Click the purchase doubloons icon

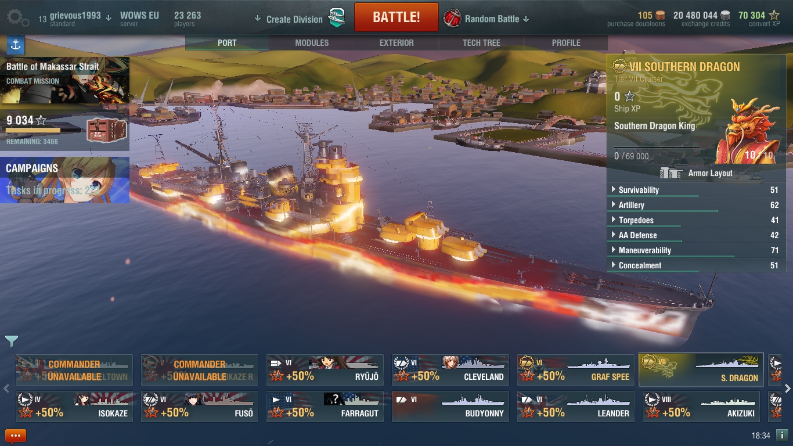[x=660, y=15]
